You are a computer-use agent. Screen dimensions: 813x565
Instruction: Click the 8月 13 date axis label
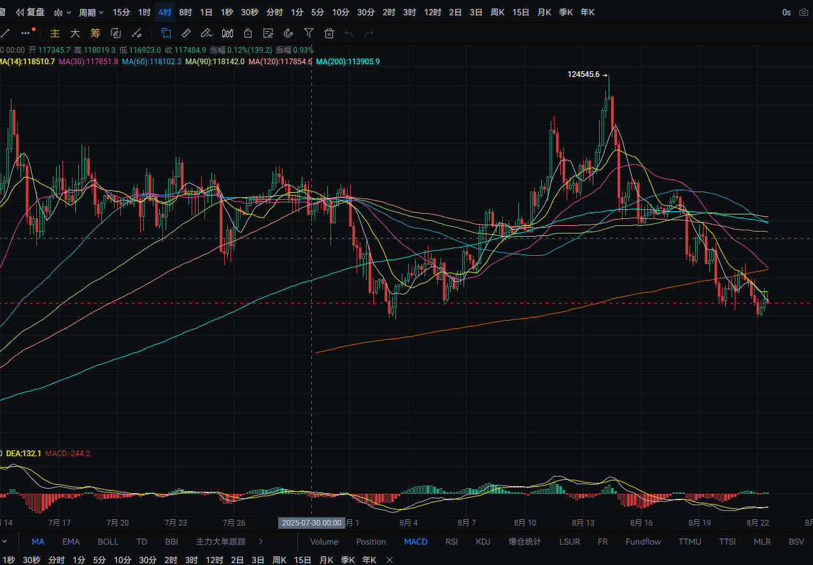click(583, 523)
